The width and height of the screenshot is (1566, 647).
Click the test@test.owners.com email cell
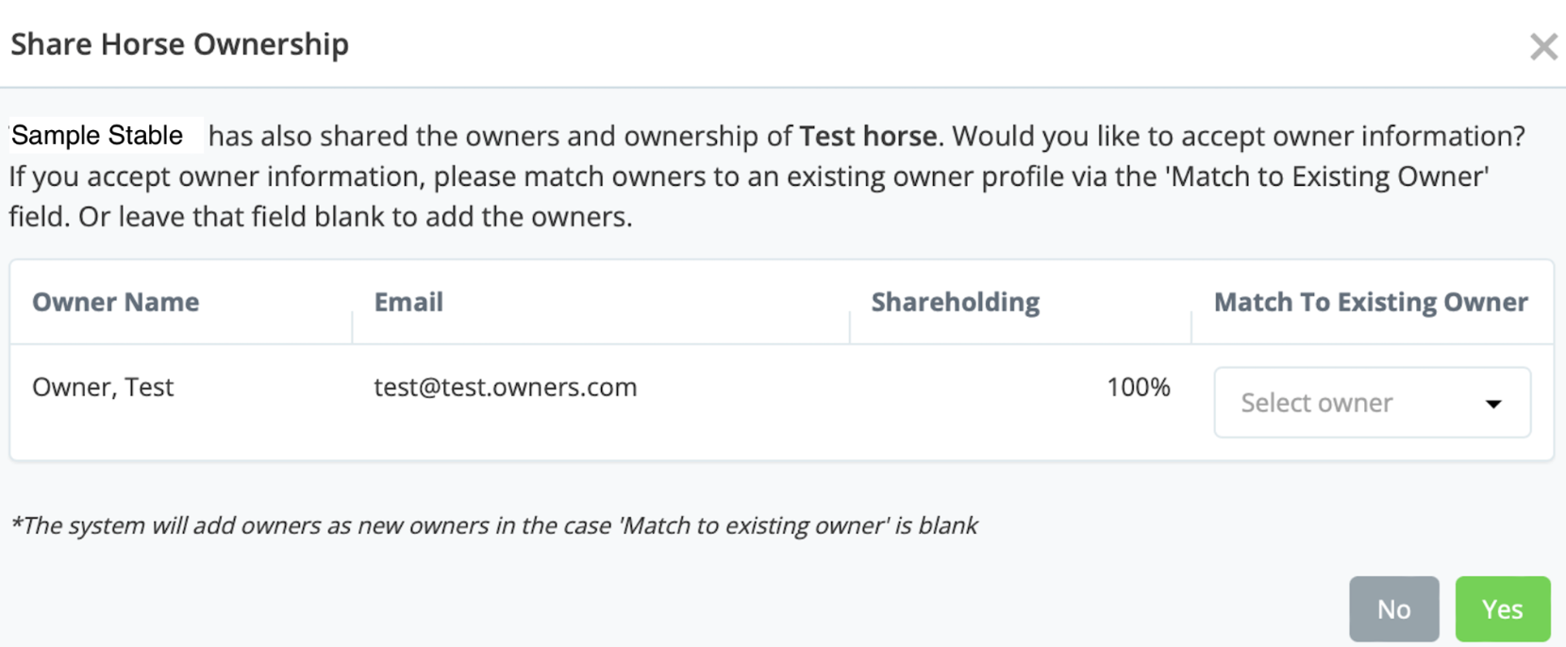point(506,387)
